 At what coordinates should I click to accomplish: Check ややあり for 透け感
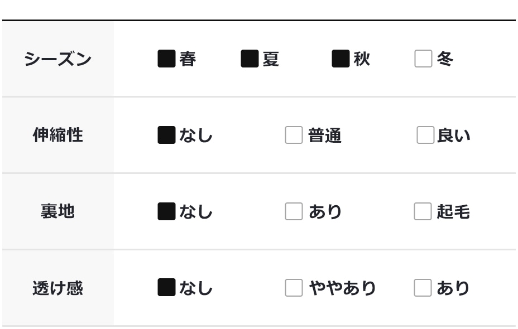[x=294, y=288]
